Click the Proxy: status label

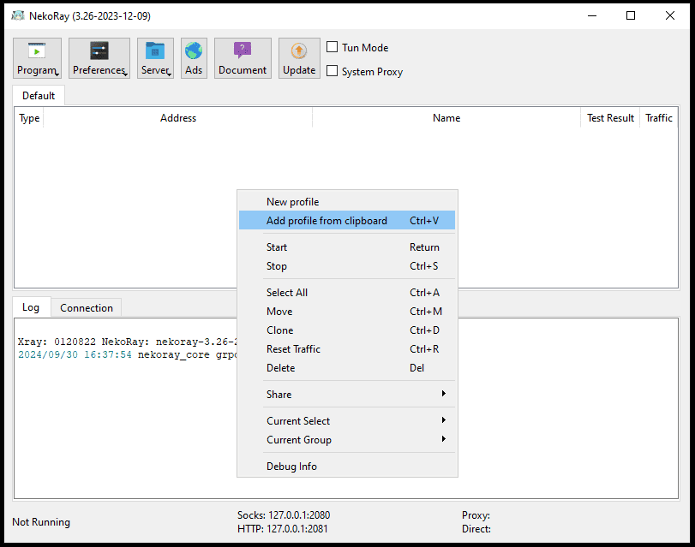476,515
